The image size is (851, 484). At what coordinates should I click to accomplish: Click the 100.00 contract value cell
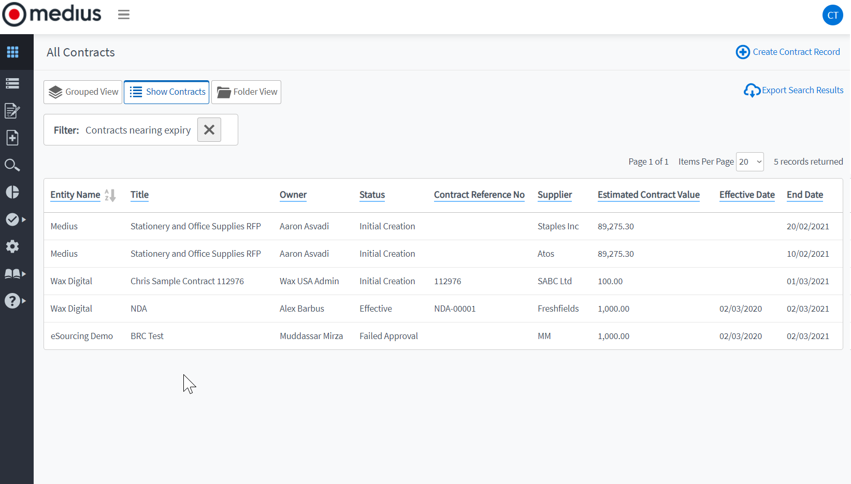point(610,281)
